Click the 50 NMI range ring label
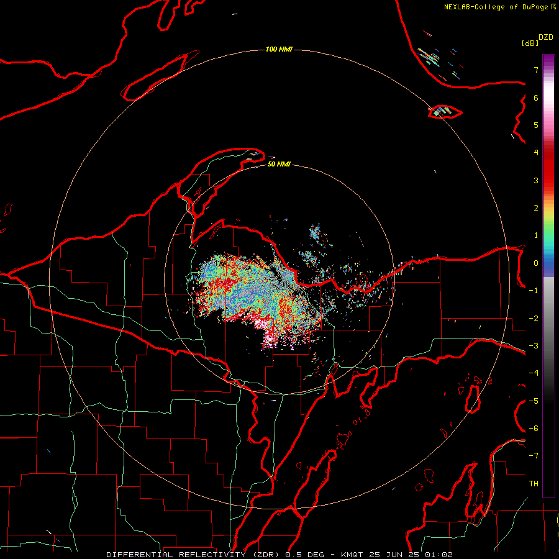Screen dimensions: 559x559 click(279, 165)
